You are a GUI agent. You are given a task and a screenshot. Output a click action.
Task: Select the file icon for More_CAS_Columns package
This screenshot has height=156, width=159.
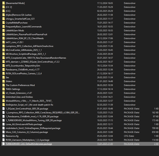(3, 132)
